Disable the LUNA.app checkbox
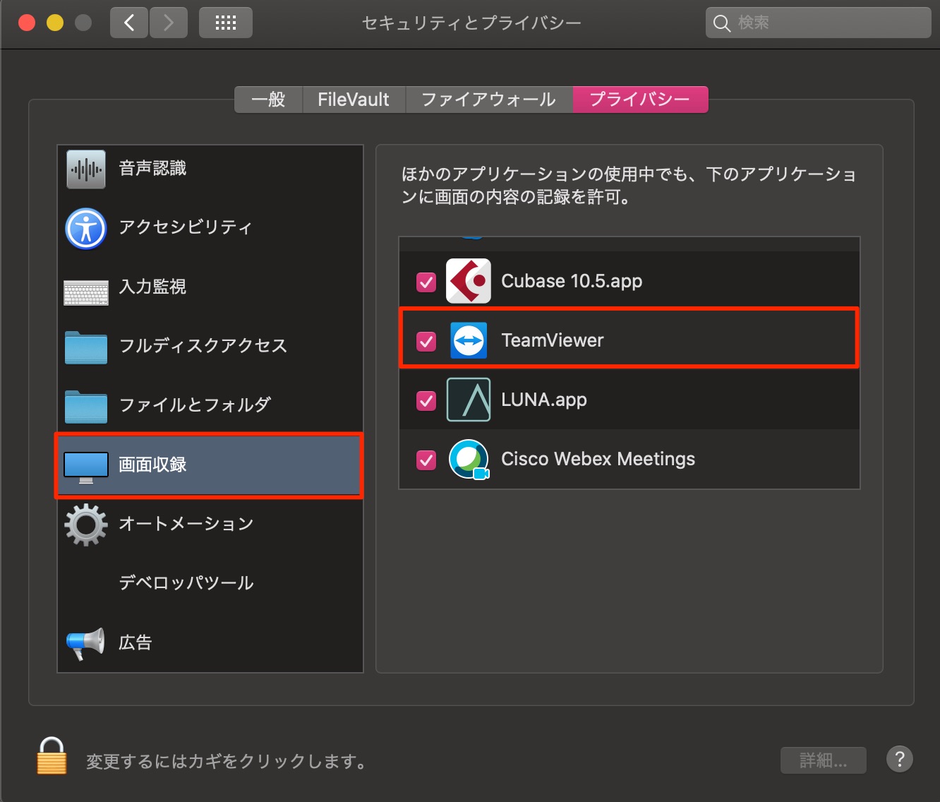Screen dimensions: 940x802 click(426, 401)
